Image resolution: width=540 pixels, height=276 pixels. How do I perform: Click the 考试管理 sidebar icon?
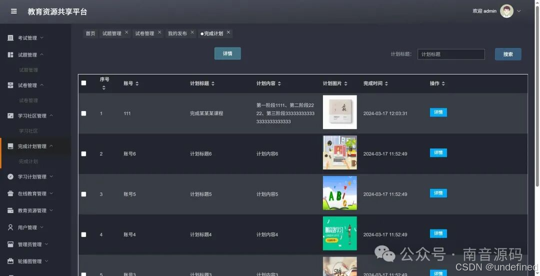pos(10,37)
